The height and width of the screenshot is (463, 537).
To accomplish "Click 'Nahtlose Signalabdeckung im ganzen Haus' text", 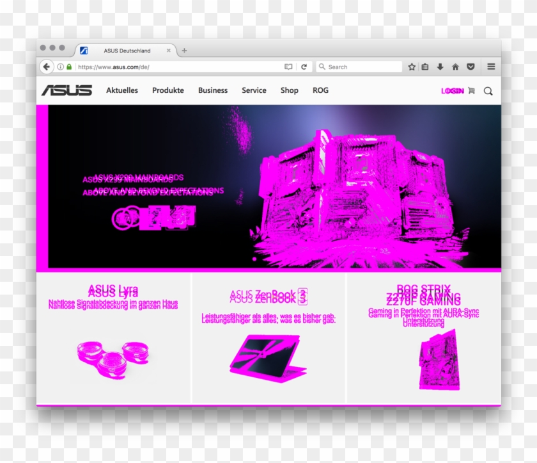I will [113, 304].
